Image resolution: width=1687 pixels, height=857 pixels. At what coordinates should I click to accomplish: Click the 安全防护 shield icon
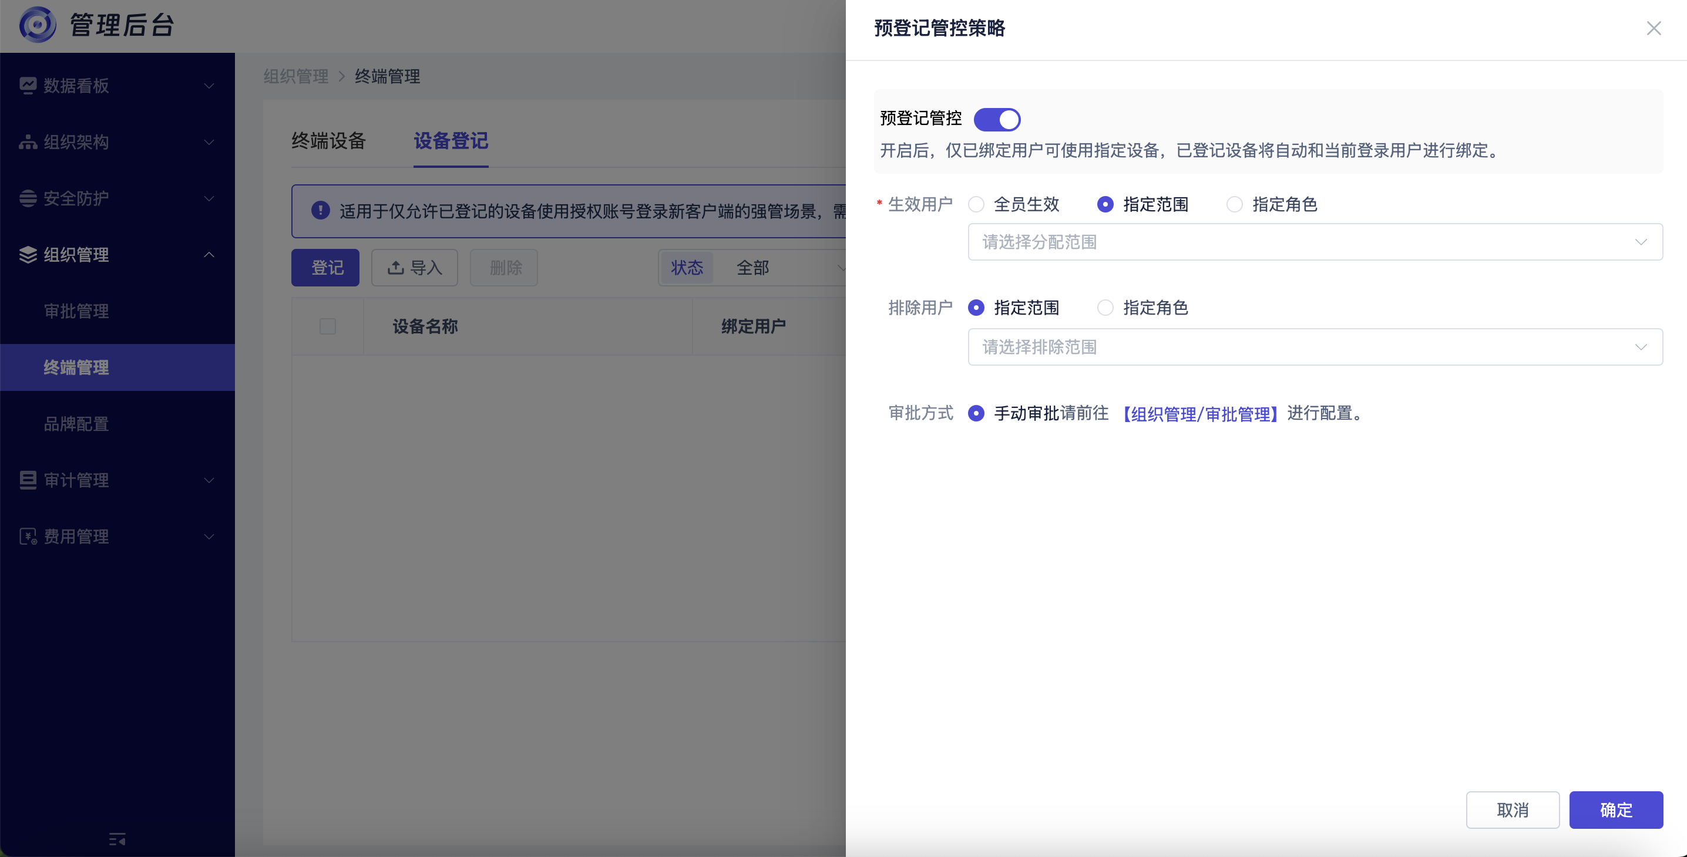click(28, 198)
